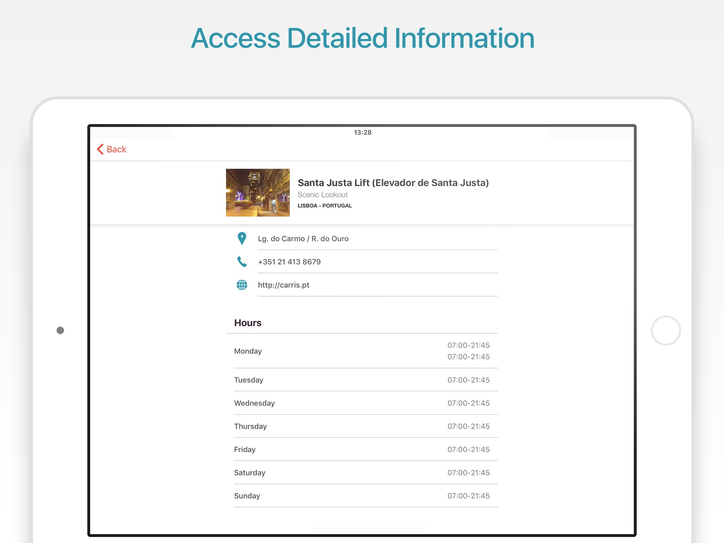Select the Monday hours row

pyautogui.click(x=362, y=351)
